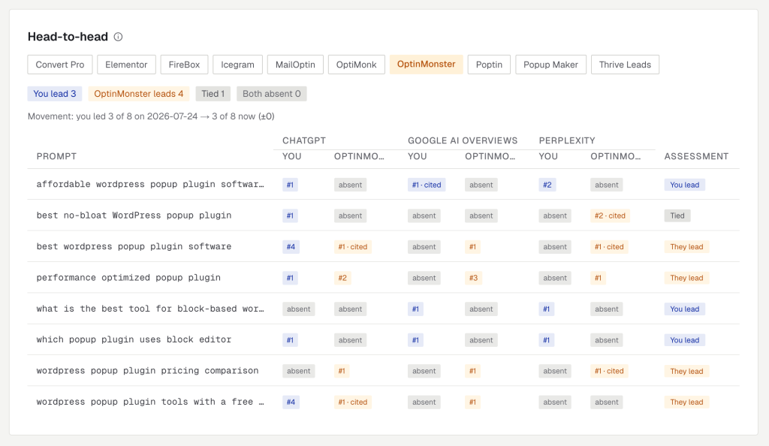
Task: Click ChatGPT absent badge in block-based tool row
Action: (x=299, y=309)
